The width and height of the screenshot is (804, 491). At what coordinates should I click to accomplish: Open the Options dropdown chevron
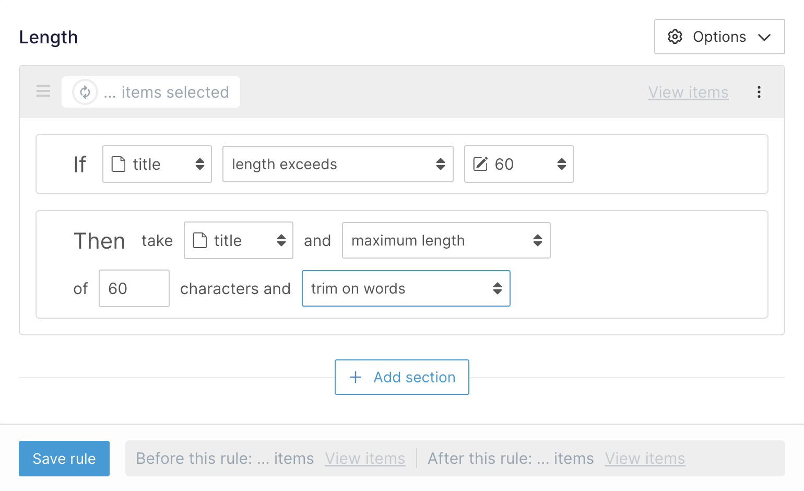[764, 37]
